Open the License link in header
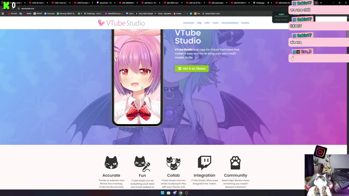349x196 pixels. point(245,23)
